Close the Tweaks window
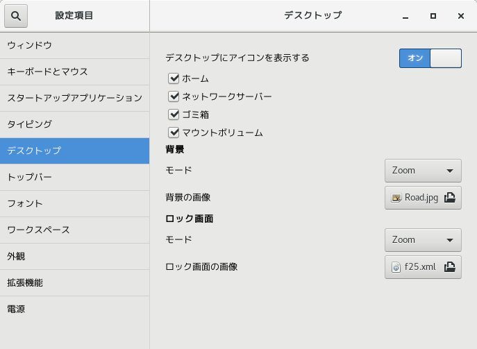 pos(461,16)
